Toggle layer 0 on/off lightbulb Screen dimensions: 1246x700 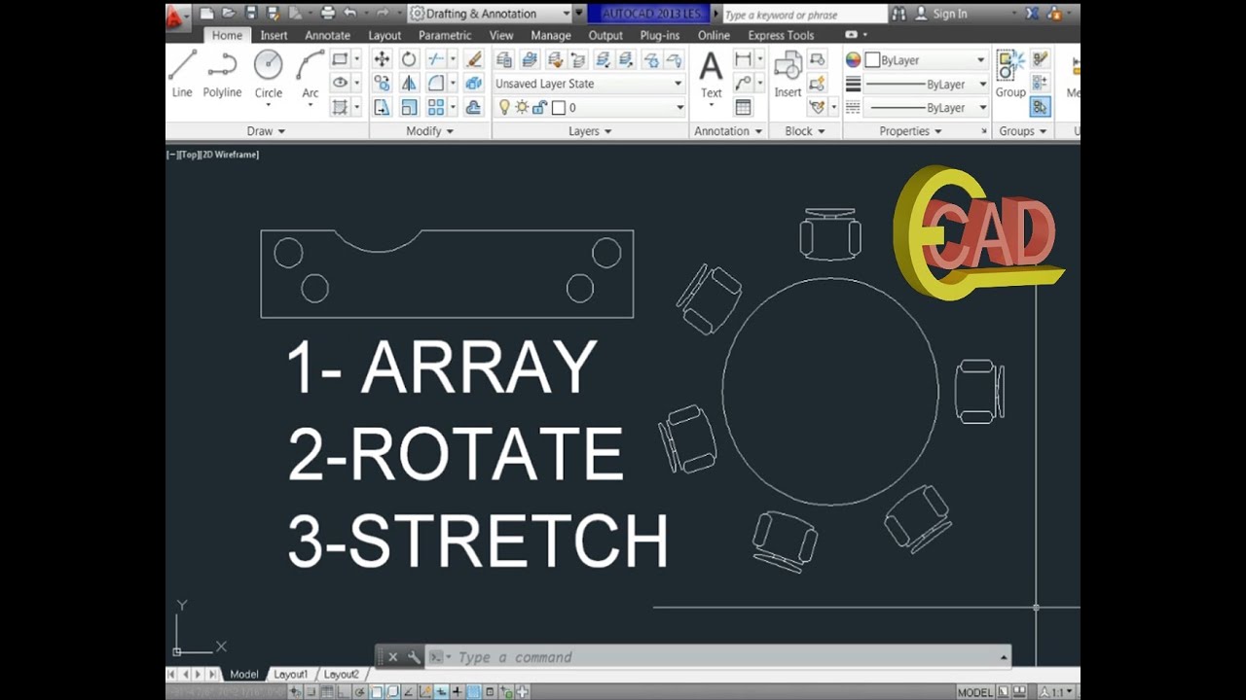[504, 108]
